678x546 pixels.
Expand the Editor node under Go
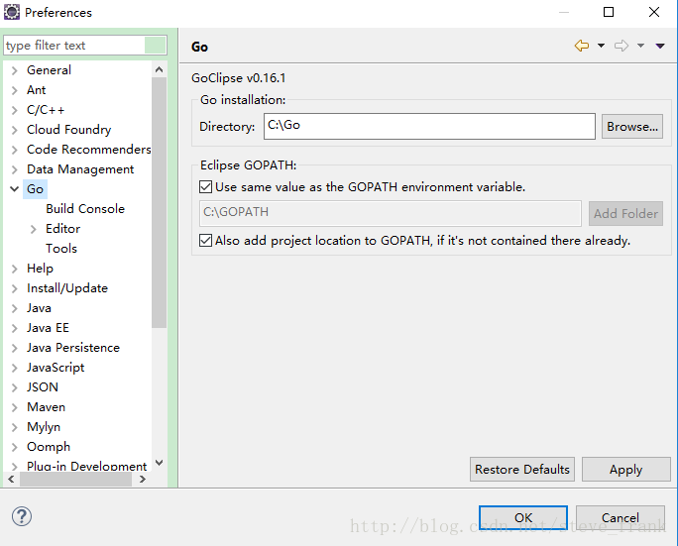[x=34, y=229]
